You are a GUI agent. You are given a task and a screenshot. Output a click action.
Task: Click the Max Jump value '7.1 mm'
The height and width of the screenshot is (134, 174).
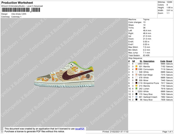[146, 53]
